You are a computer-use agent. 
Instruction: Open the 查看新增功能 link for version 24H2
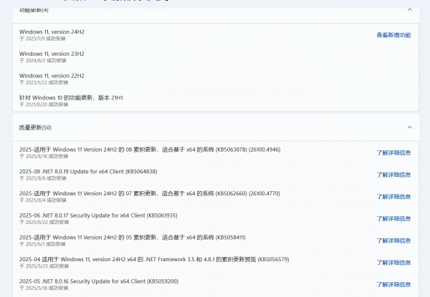[x=393, y=35]
